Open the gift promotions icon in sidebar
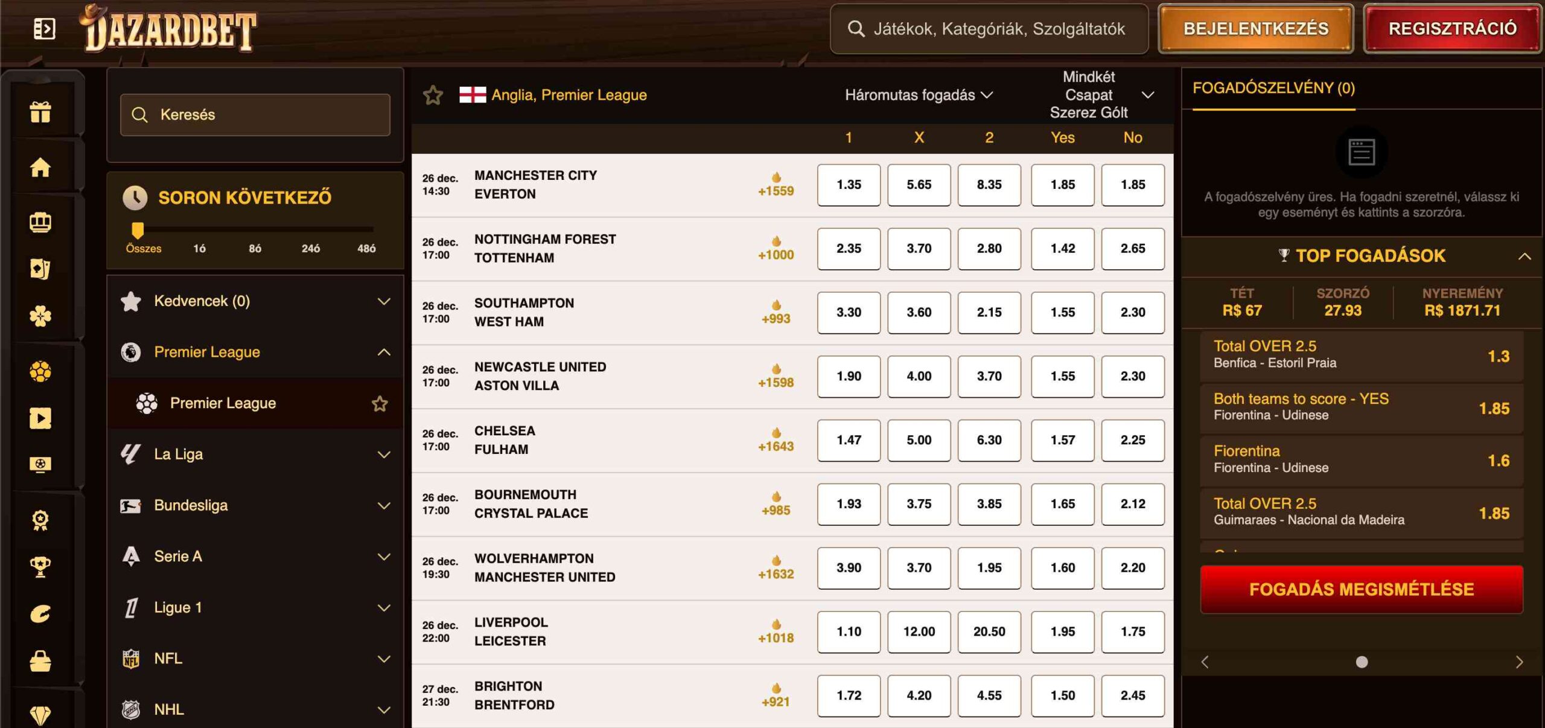 [40, 112]
